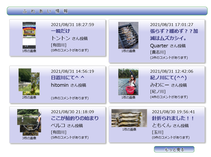Click 1枚の画像 caption under トントン's screenshot

pyautogui.click(x=29, y=51)
